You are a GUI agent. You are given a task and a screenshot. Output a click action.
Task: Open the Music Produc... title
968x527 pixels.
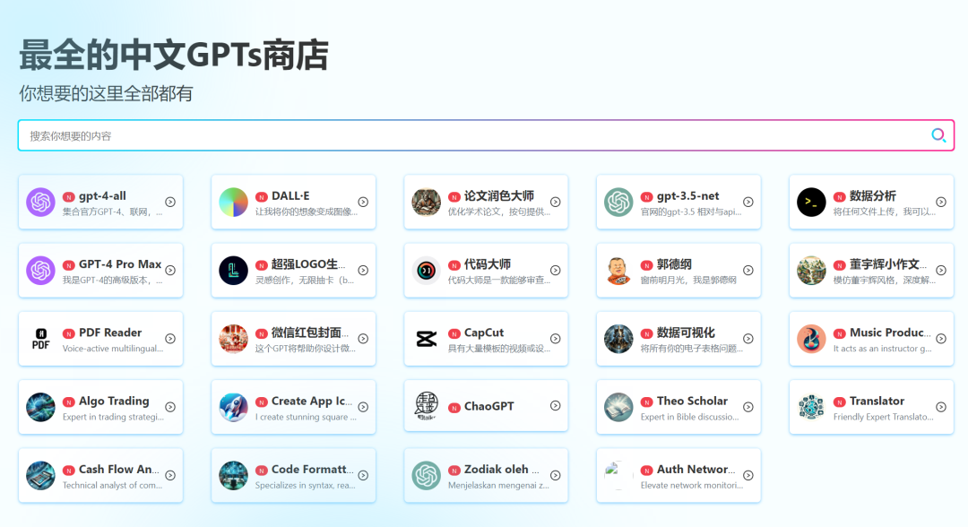(x=890, y=333)
